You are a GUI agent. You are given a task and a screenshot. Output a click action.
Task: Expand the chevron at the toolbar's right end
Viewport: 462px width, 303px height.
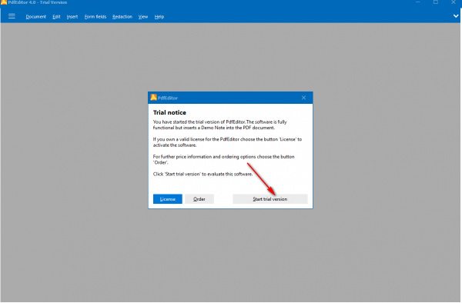click(x=456, y=16)
